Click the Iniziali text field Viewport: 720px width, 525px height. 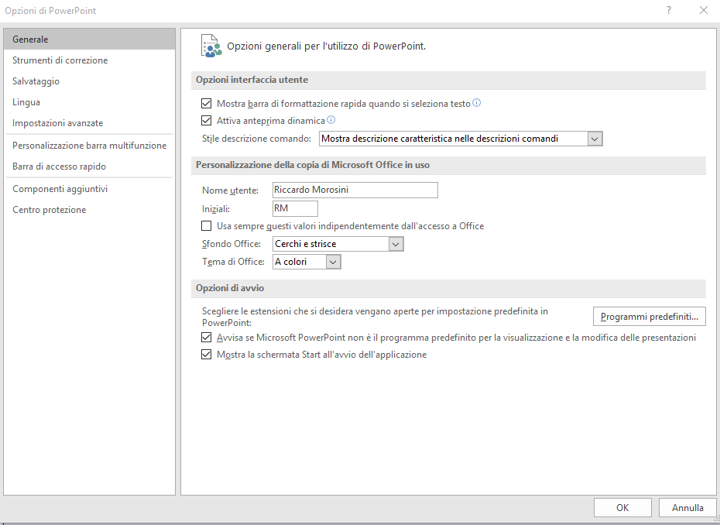point(295,208)
